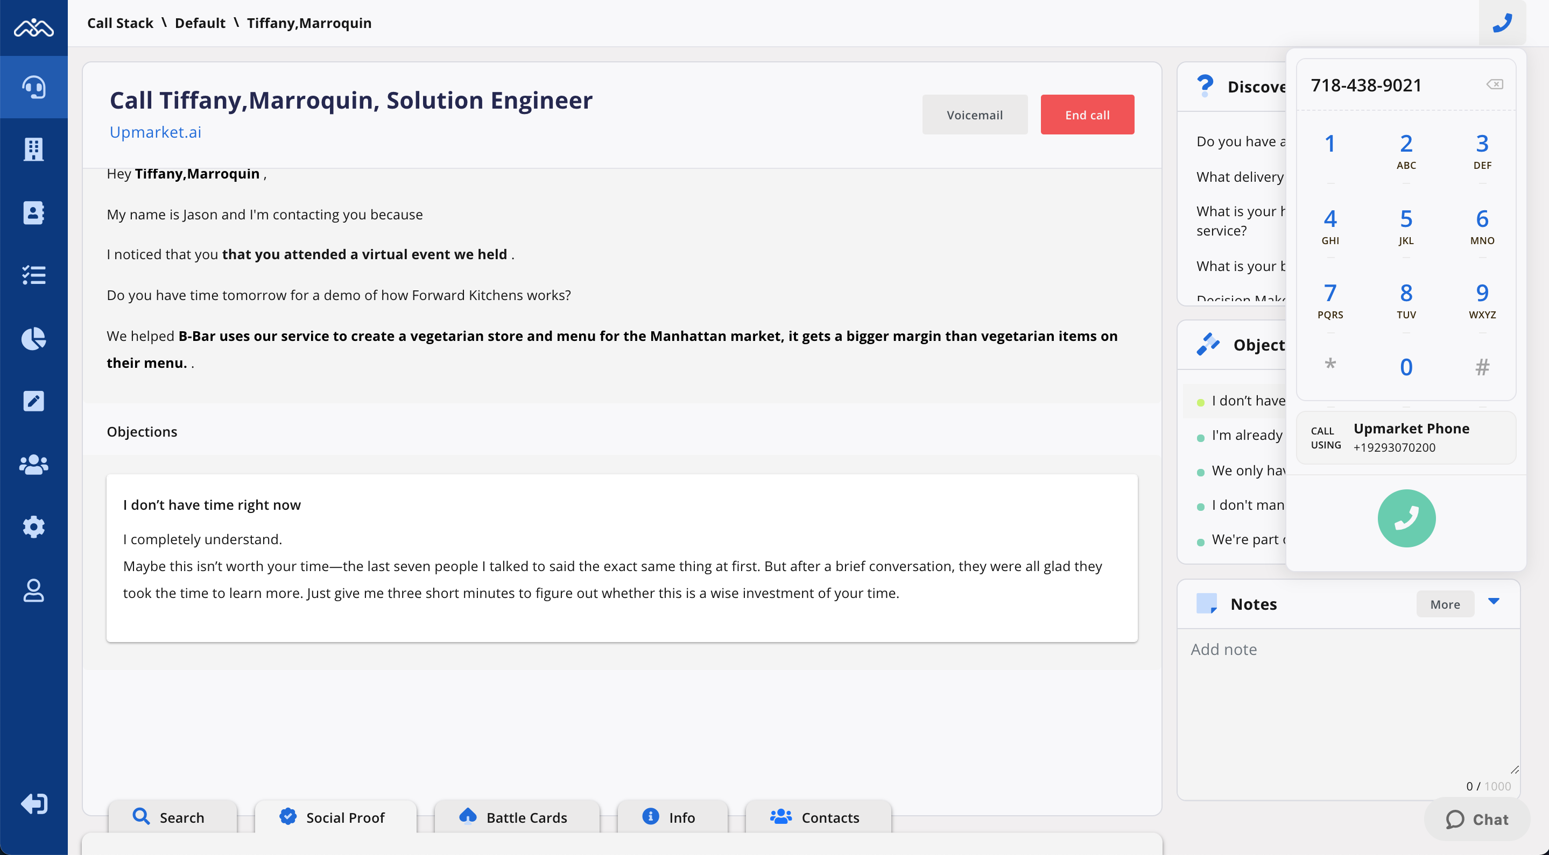The height and width of the screenshot is (855, 1549).
Task: Switch to the Contacts tab
Action: [x=816, y=817]
